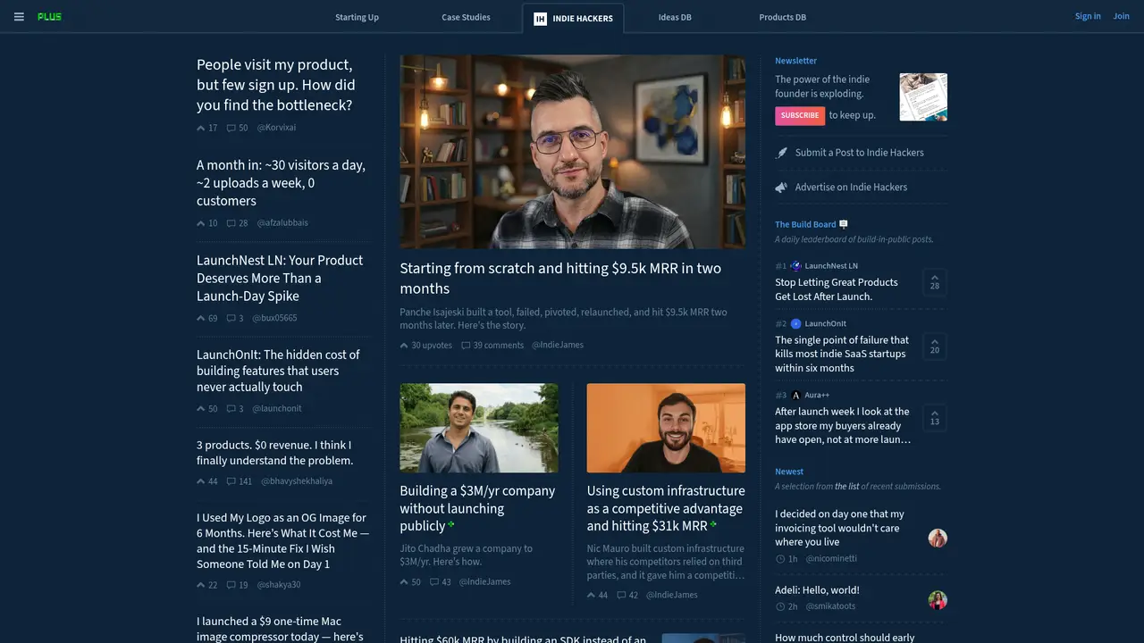This screenshot has height=643, width=1144.
Task: Upvote the Stop Letting Great Products post
Action: coord(935,282)
